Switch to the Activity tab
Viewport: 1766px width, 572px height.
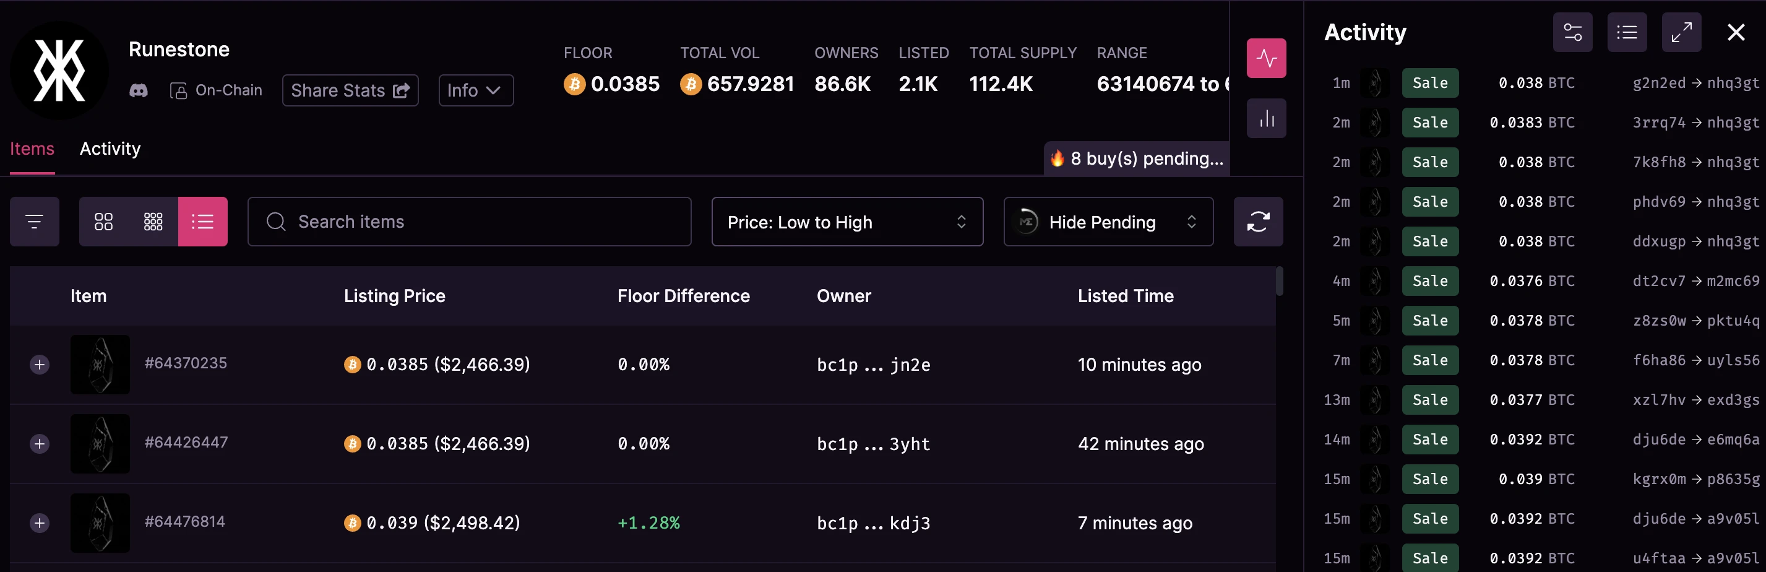pyautogui.click(x=110, y=149)
